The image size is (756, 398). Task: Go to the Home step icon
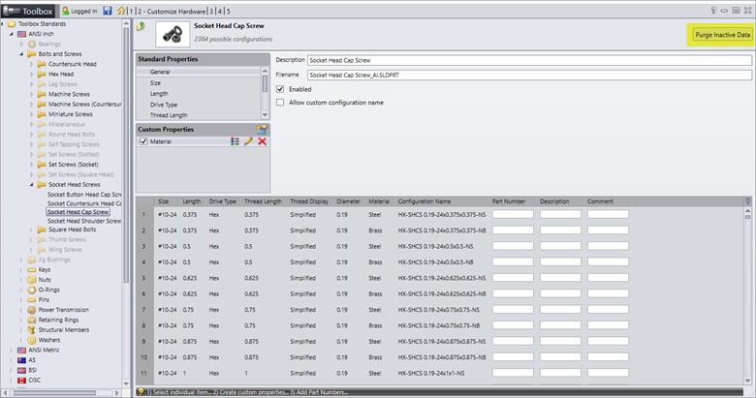121,11
